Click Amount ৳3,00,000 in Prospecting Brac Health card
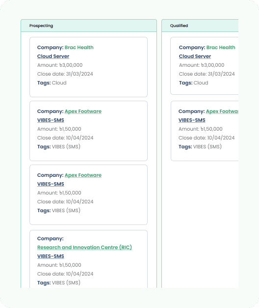 (x=60, y=65)
